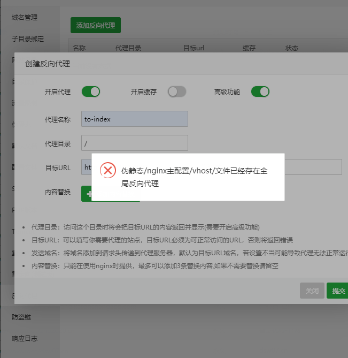The height and width of the screenshot is (358, 348).
Task: Click the 代理目录 input field
Action: tap(135, 143)
